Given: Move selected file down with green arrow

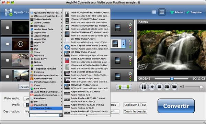Looking at the screenshot, I should tap(128, 87).
